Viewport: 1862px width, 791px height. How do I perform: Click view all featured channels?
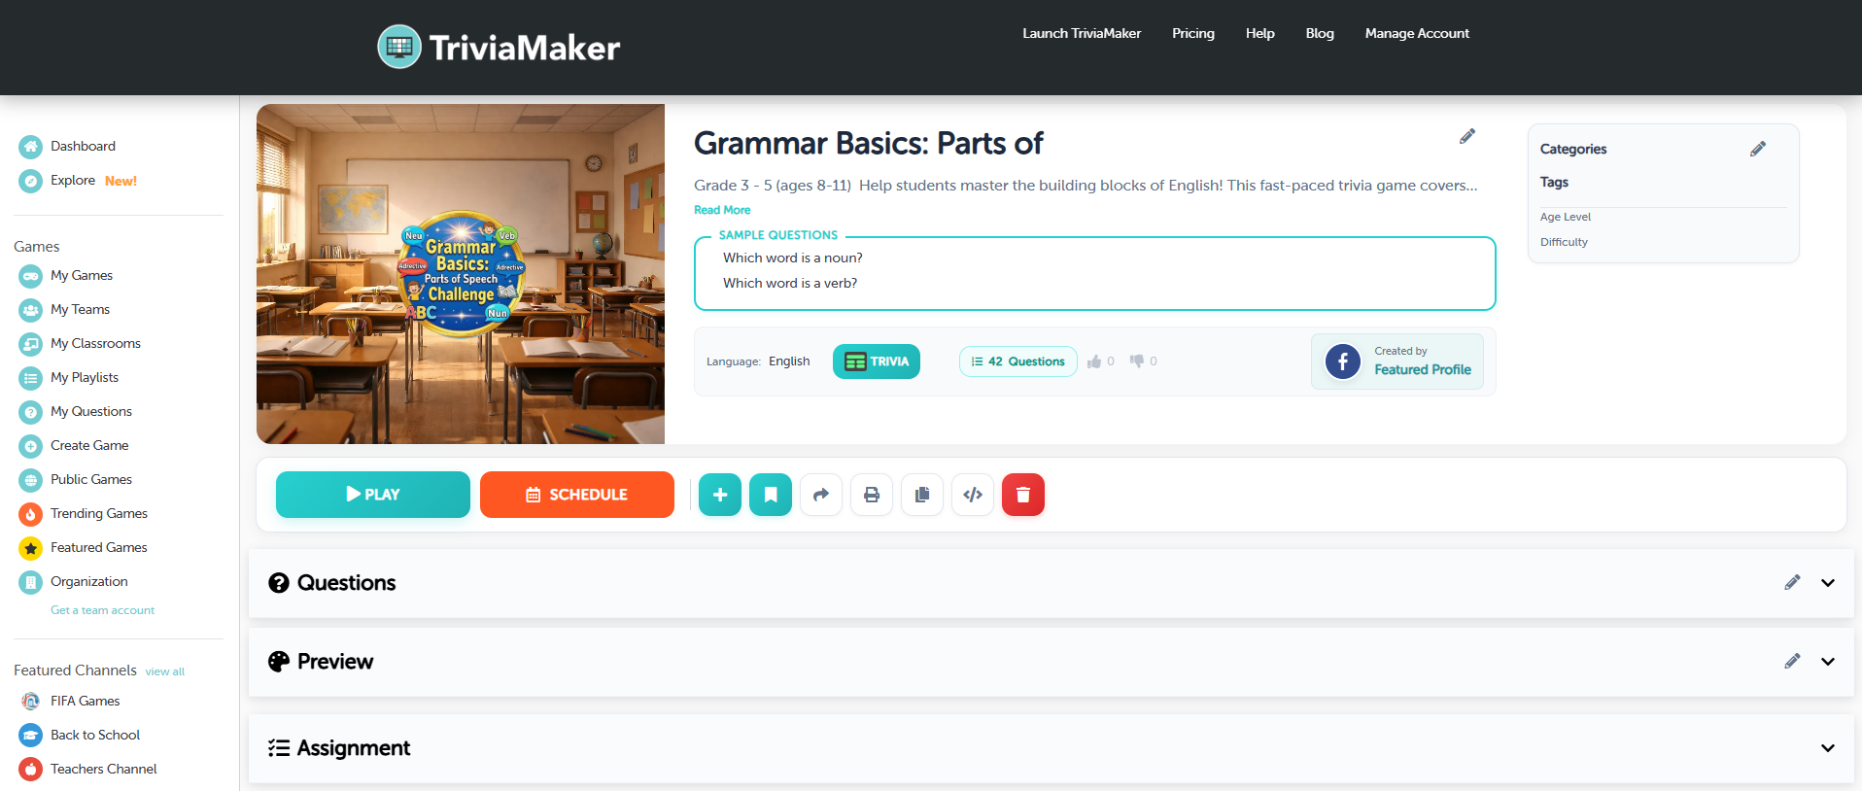[165, 671]
